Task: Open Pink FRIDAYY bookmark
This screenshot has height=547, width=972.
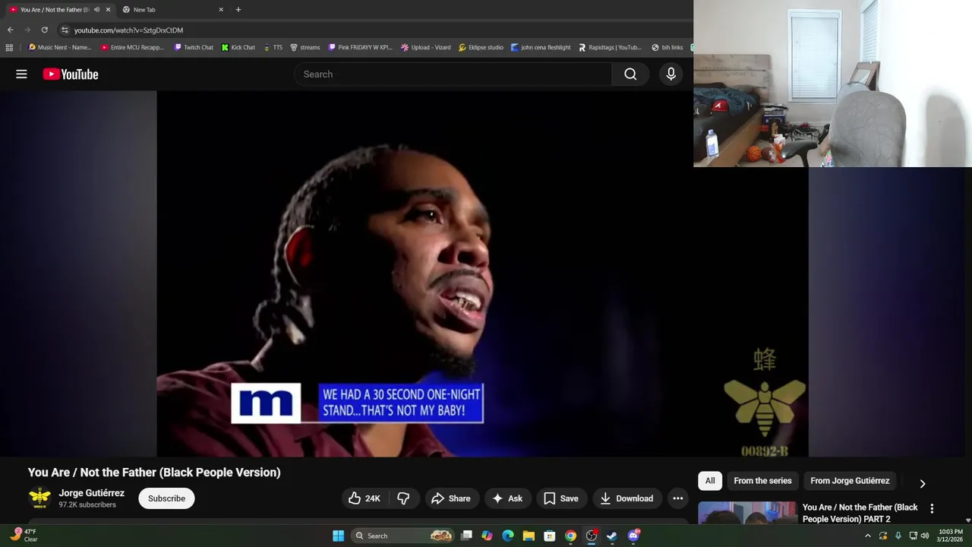Action: click(x=360, y=47)
